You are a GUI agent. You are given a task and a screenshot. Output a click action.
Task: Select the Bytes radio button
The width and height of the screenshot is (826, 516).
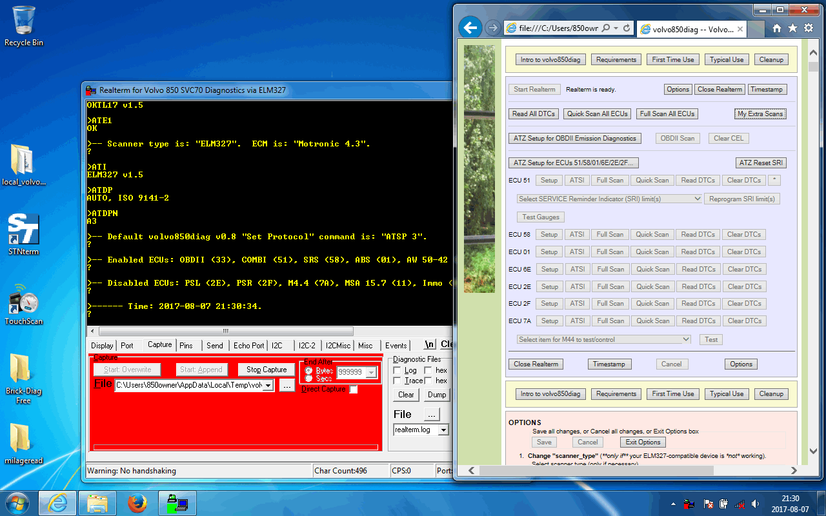pyautogui.click(x=309, y=371)
